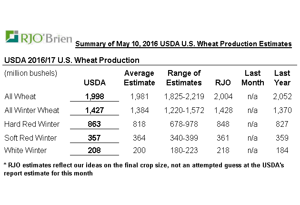Select the Average Estimate column header
This screenshot has height=205, width=300.
139,78
